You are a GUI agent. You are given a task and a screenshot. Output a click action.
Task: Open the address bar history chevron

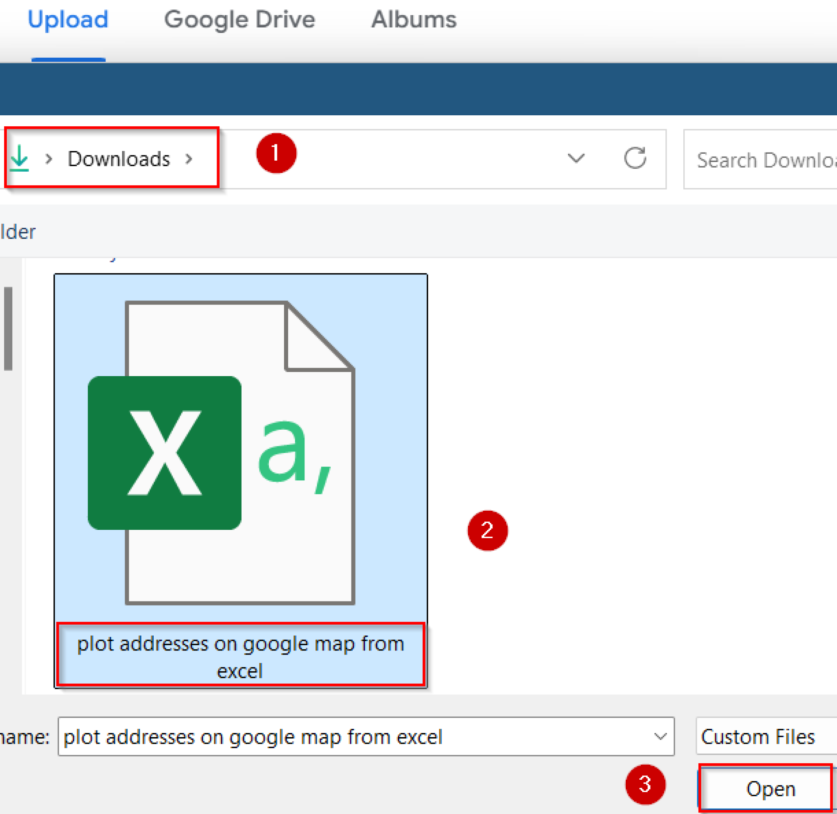click(576, 159)
